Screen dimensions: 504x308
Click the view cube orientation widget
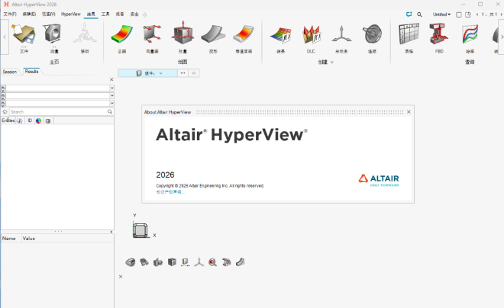coord(141,230)
